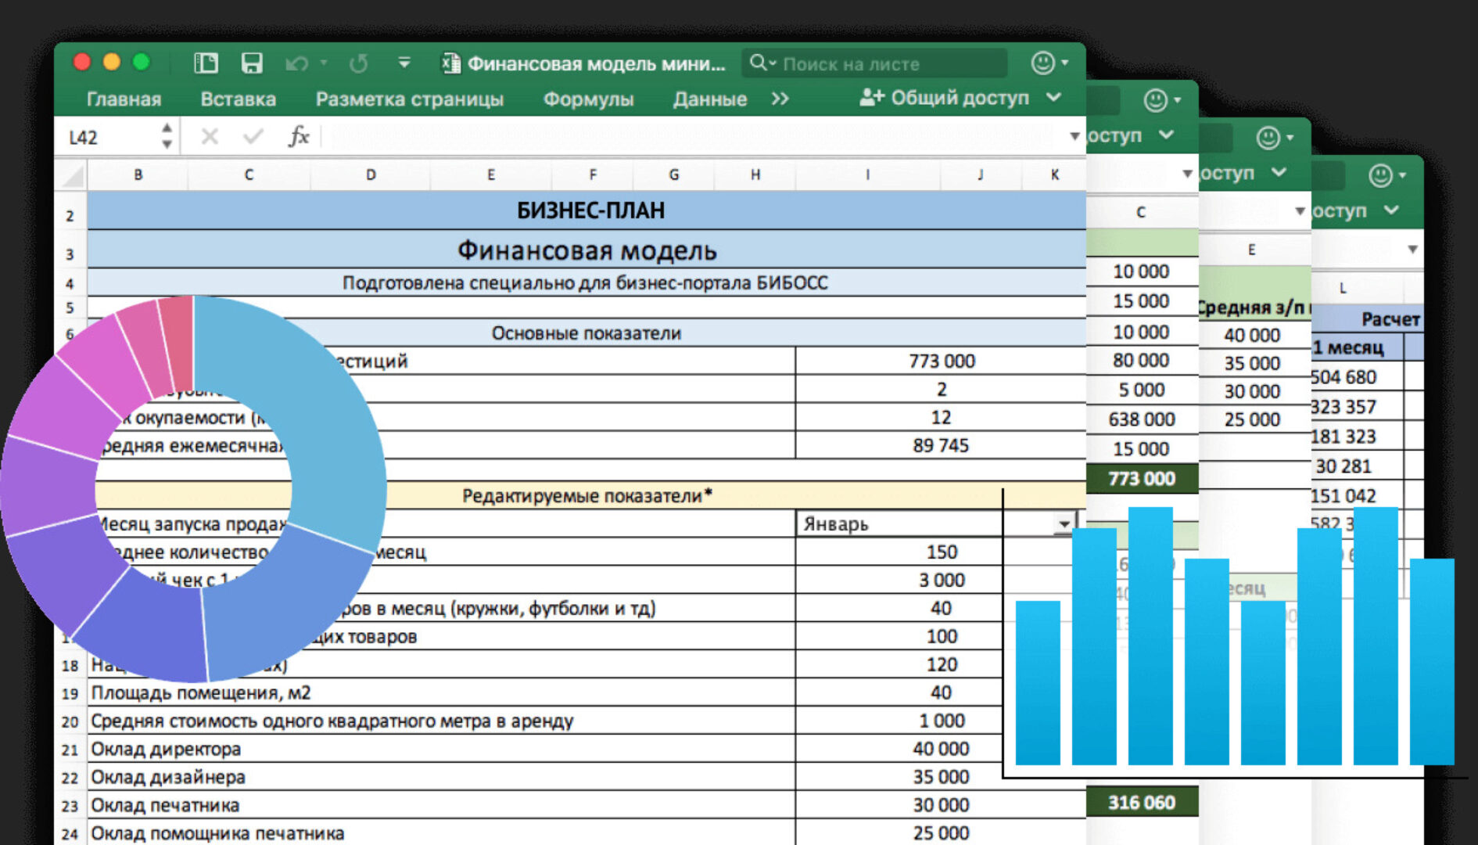Click the workbook layout icon in title bar
Screen dimensions: 1478x845
pyautogui.click(x=206, y=63)
